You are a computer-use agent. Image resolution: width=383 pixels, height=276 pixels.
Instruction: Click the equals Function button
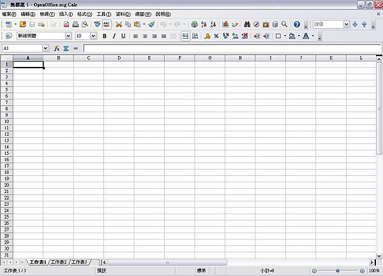pos(76,48)
